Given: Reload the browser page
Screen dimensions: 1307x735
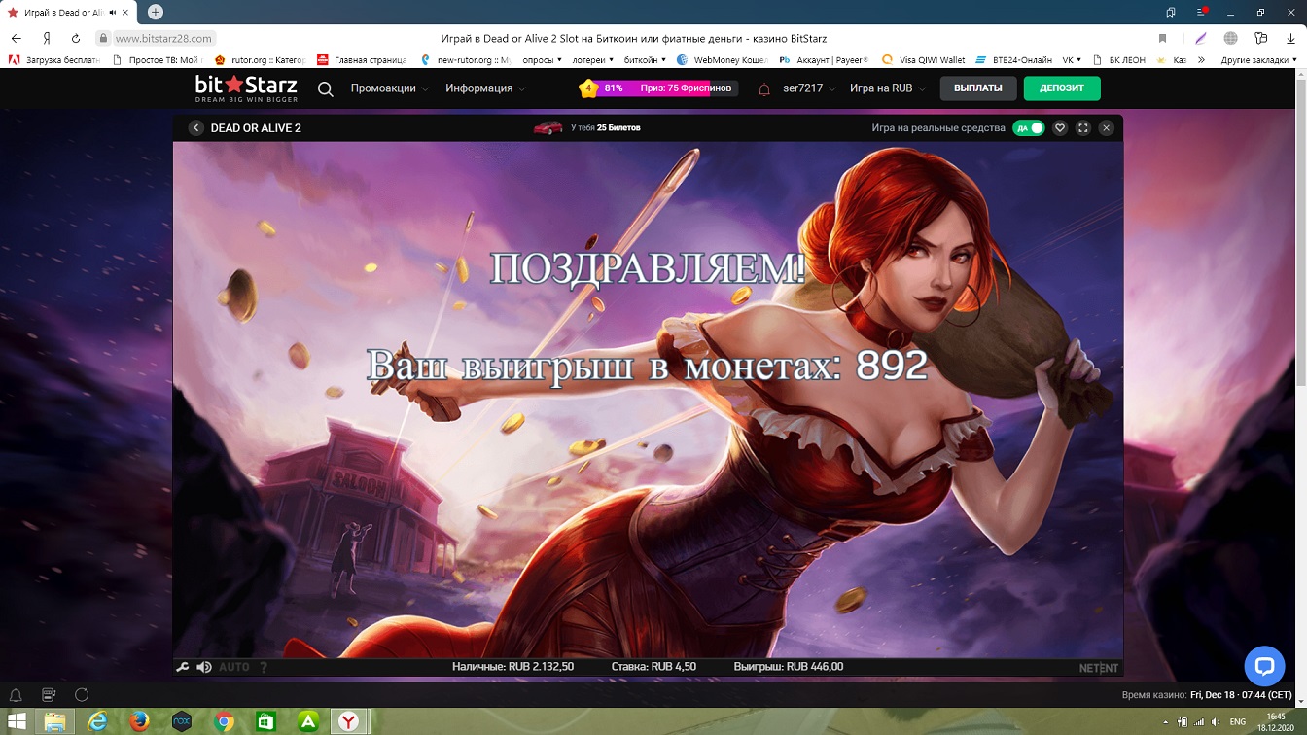Looking at the screenshot, I should (76, 38).
